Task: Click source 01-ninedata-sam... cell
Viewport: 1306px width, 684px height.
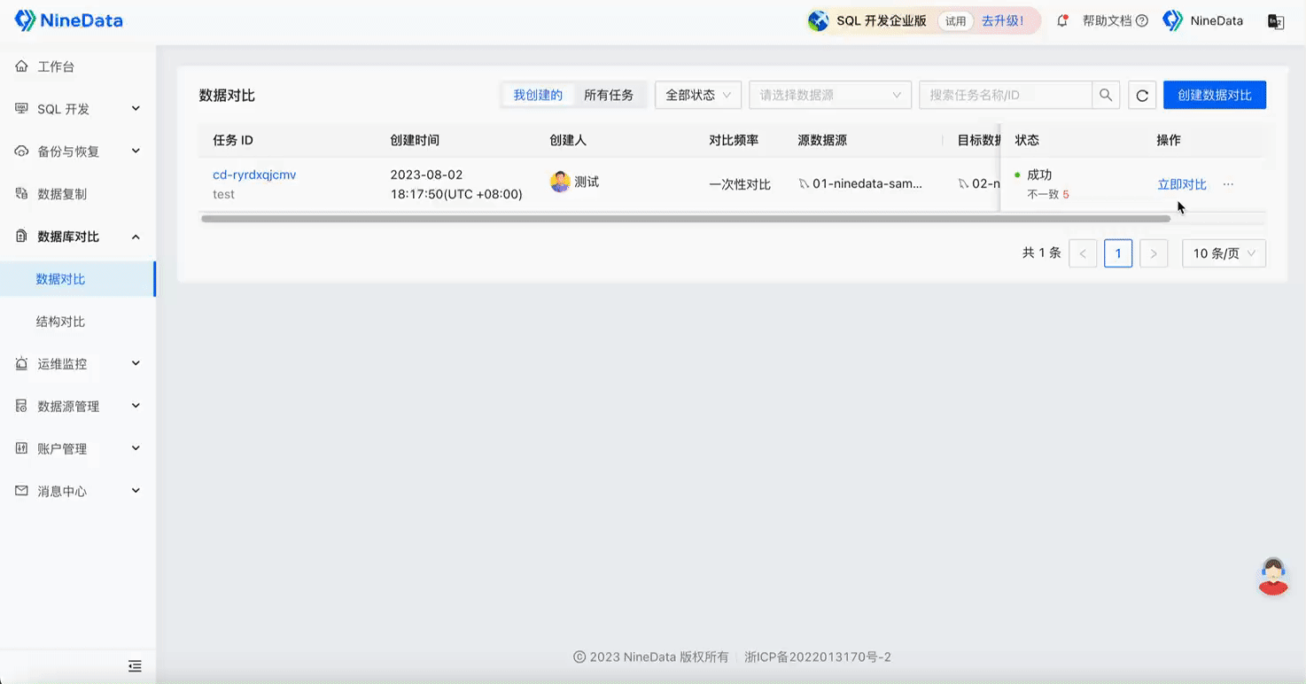Action: click(x=860, y=184)
